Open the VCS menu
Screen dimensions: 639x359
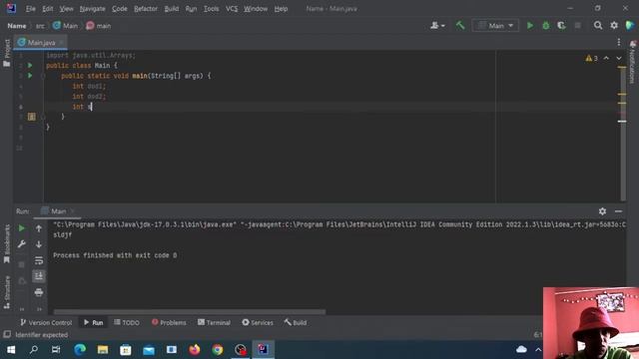pos(232,9)
